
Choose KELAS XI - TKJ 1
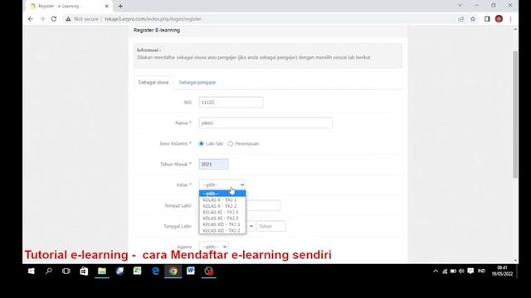pyautogui.click(x=222, y=212)
